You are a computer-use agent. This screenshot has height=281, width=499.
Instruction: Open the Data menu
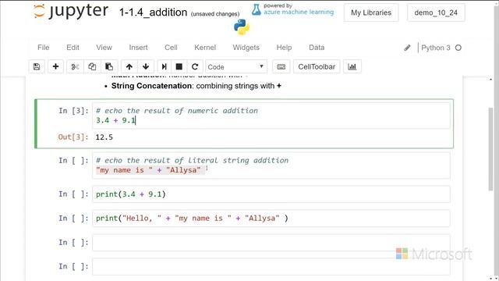pos(317,48)
